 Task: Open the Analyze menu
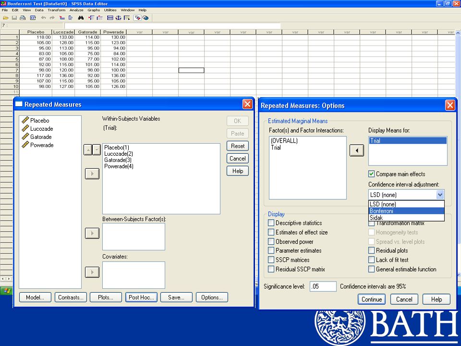(x=76, y=10)
